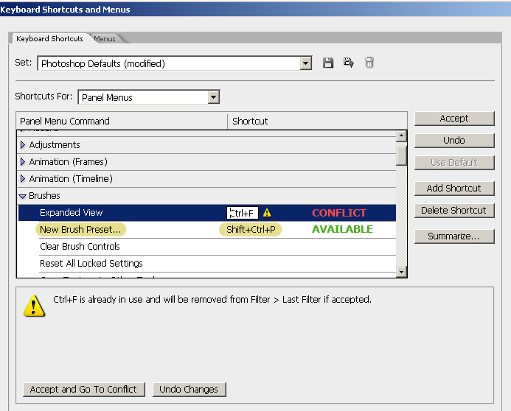The image size is (511, 411).
Task: Click the Ctrl+F shortcut input field
Action: point(243,213)
